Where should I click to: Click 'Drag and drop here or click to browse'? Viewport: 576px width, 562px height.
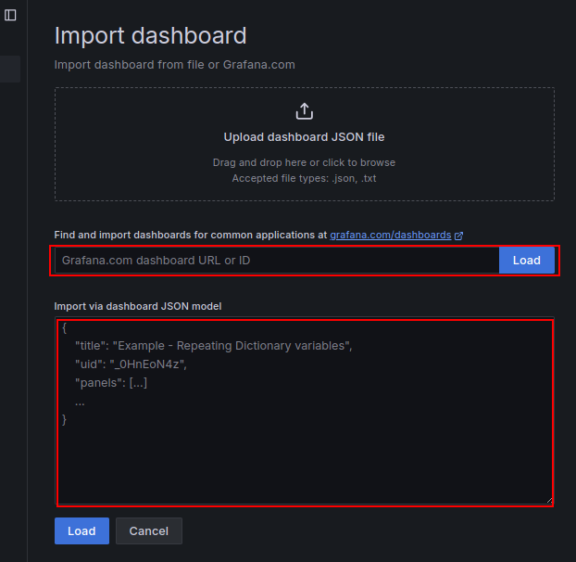click(304, 162)
